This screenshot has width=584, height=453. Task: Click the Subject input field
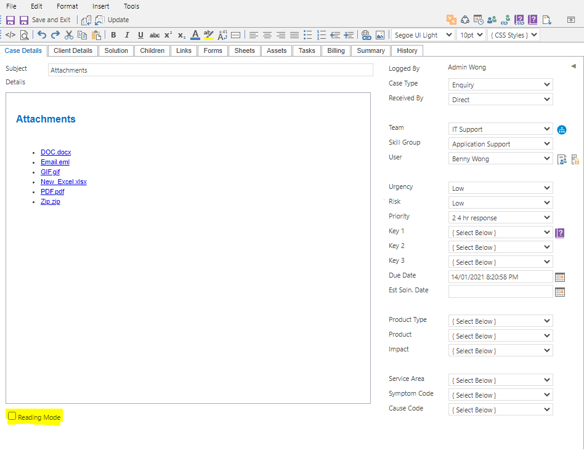click(x=210, y=70)
